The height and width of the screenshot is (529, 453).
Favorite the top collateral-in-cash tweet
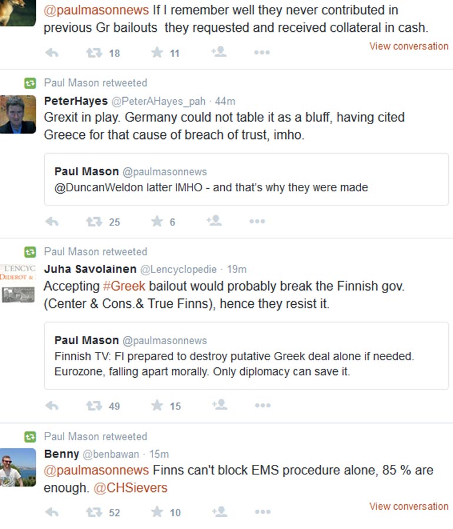(157, 53)
